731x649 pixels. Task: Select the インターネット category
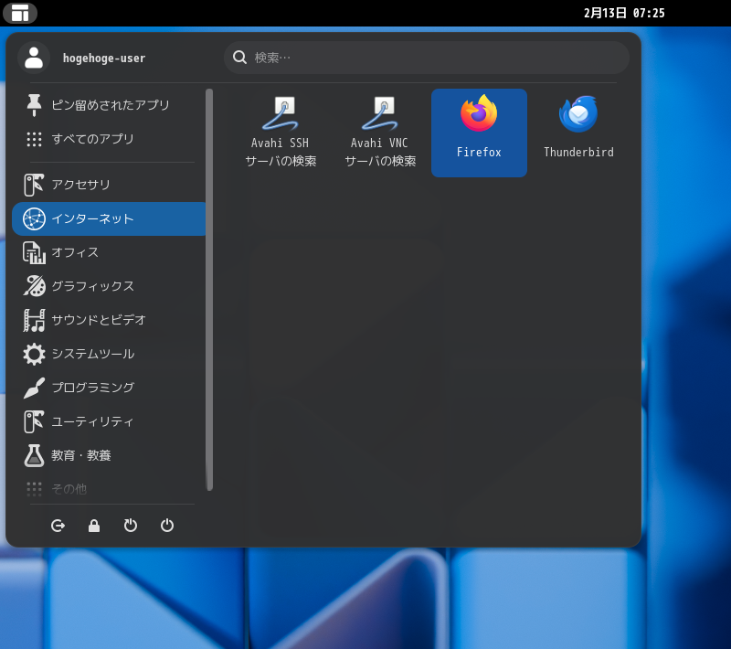coord(109,218)
